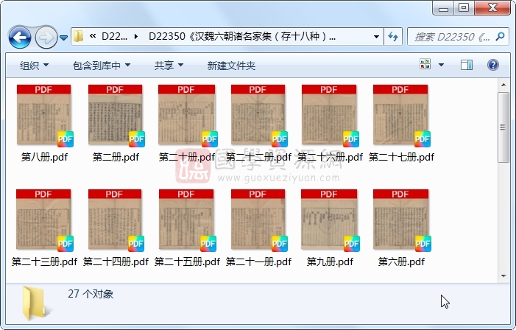Viewport: 516px width, 330px height.
Task: Go back with the blue Back arrow
Action: pos(20,38)
